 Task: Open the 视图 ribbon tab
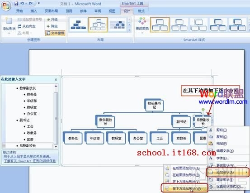[112, 11]
